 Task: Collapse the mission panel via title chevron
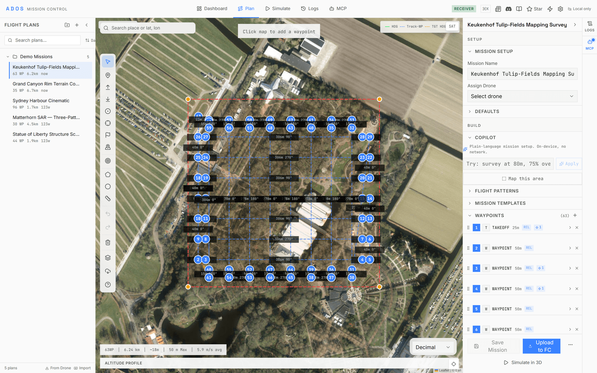click(x=575, y=25)
